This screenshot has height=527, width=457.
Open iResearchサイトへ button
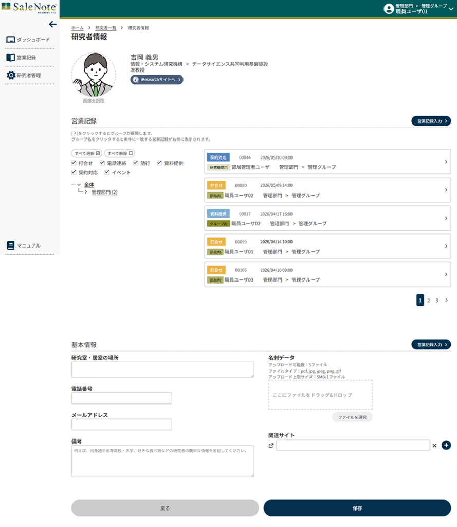pos(157,80)
